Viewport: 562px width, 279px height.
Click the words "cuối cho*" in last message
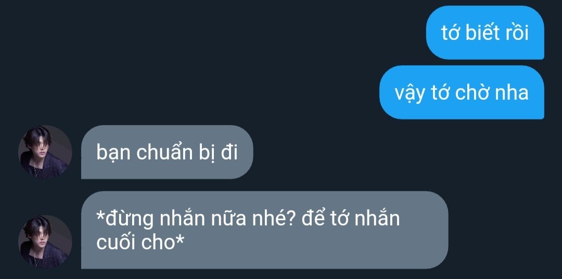click(140, 243)
